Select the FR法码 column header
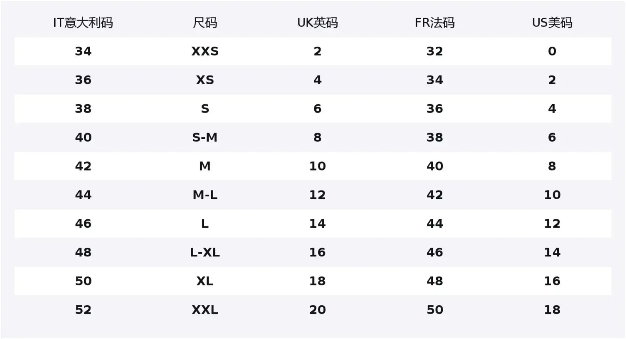Viewport: 626px width, 339px height. (x=434, y=23)
